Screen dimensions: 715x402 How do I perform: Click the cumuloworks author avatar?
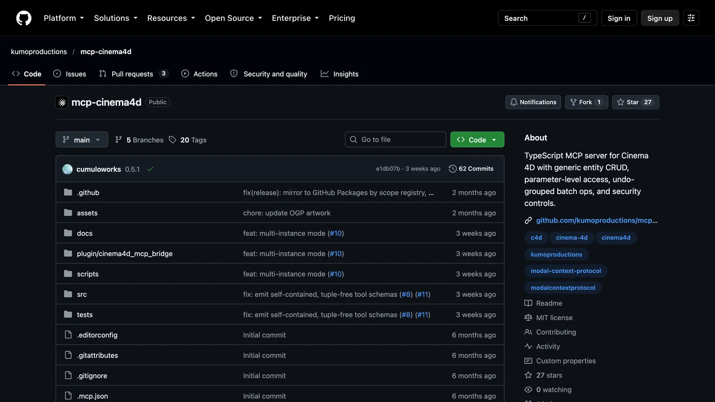(x=68, y=169)
